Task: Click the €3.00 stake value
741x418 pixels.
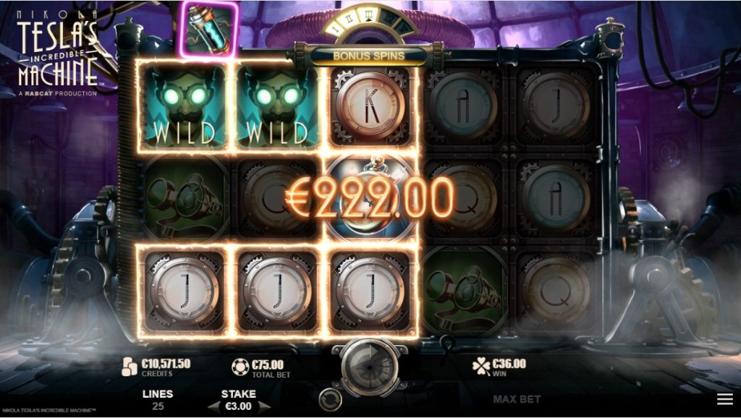Action: (x=239, y=406)
